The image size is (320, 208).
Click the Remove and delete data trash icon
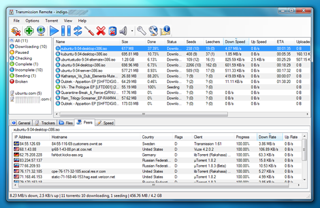click(x=113, y=31)
